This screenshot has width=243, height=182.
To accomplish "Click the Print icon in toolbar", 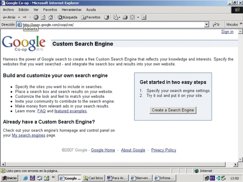I will [125, 17].
